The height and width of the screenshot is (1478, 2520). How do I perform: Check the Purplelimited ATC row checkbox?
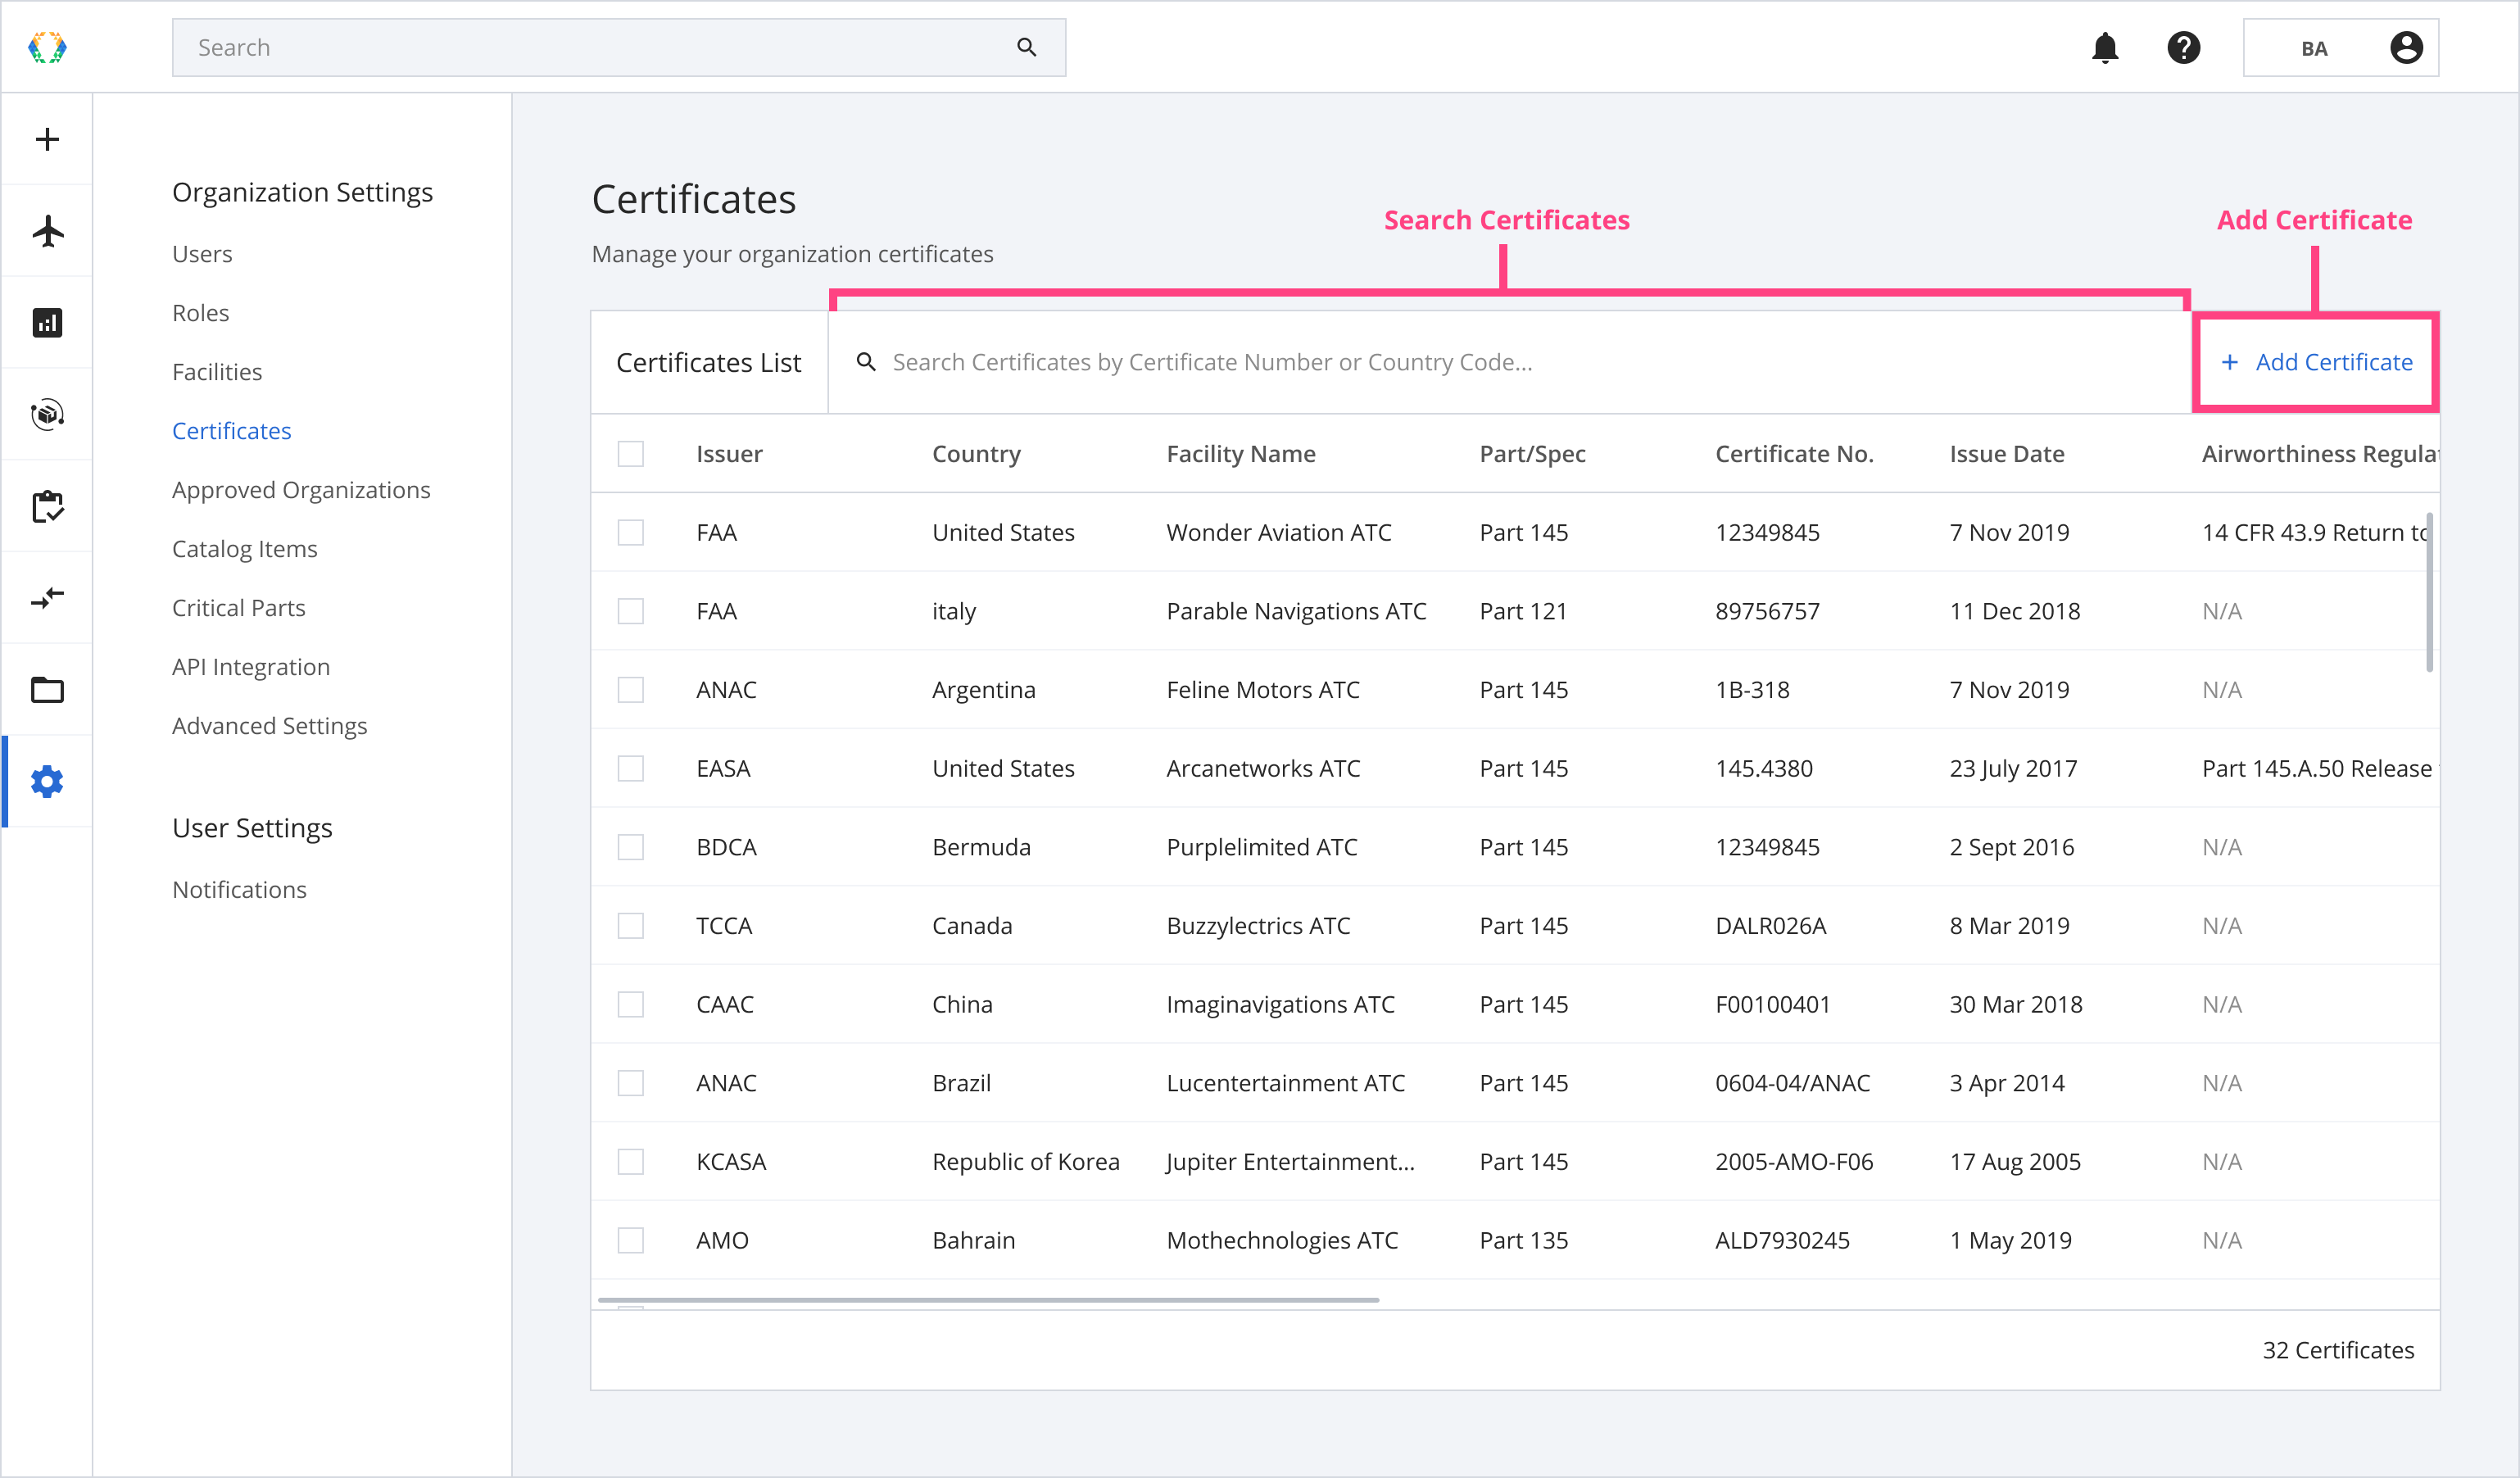tap(631, 847)
